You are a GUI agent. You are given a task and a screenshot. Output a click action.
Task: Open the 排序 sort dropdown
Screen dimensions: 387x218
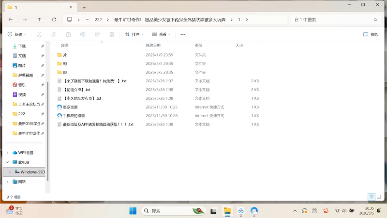[134, 34]
